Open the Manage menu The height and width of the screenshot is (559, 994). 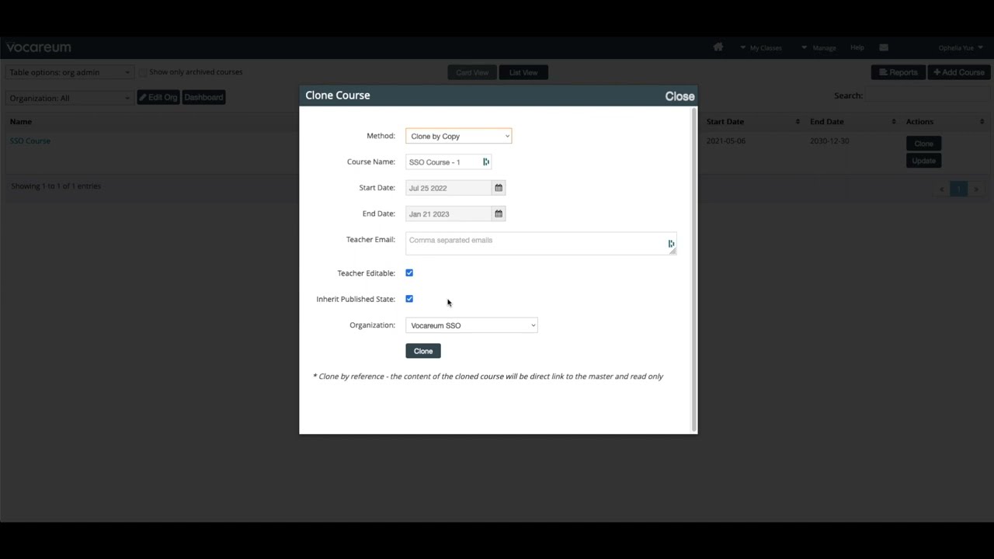coord(818,48)
